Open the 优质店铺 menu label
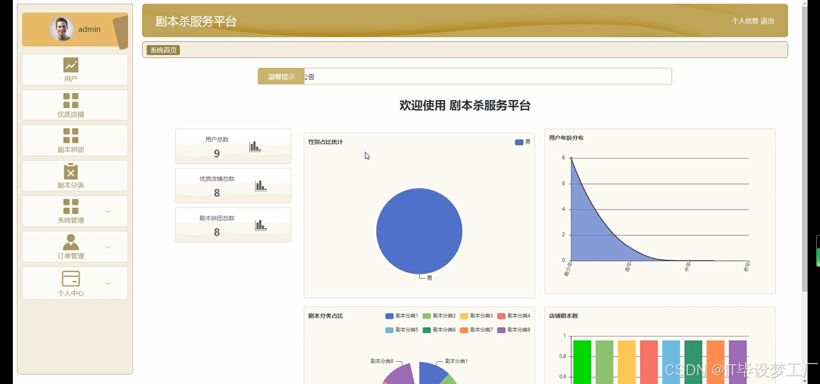 tap(71, 114)
